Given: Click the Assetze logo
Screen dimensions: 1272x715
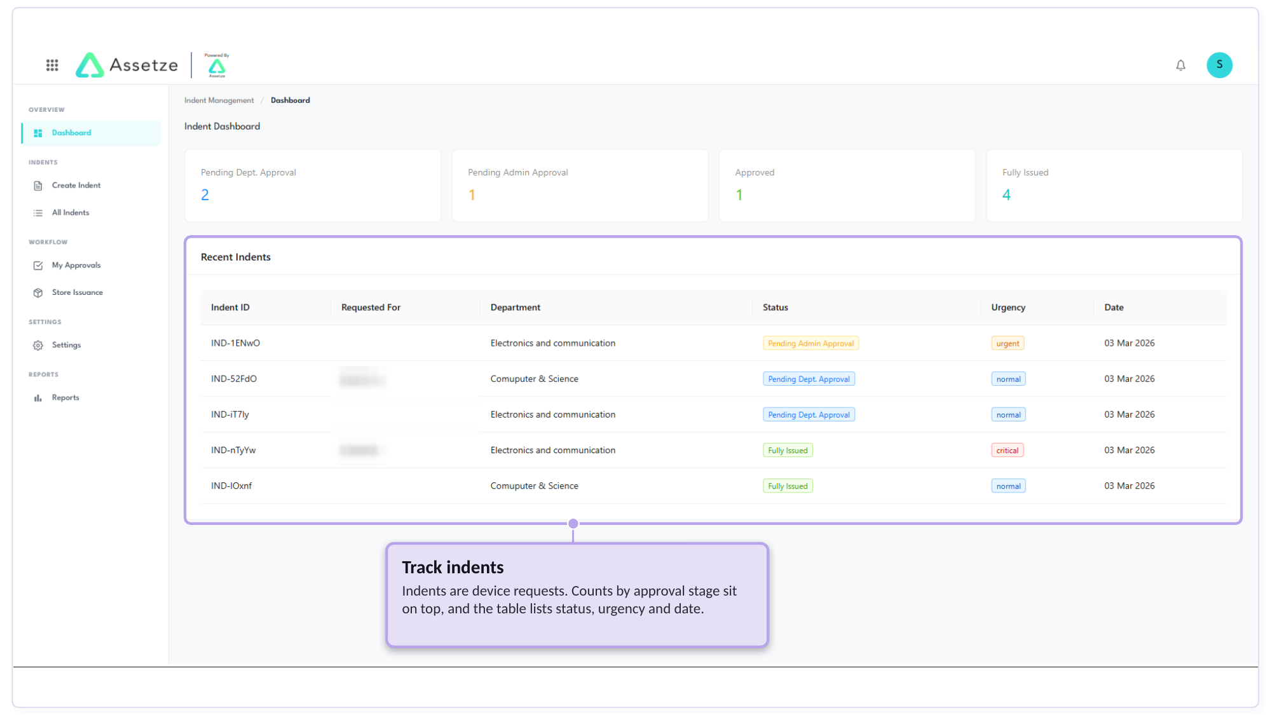Looking at the screenshot, I should (127, 65).
